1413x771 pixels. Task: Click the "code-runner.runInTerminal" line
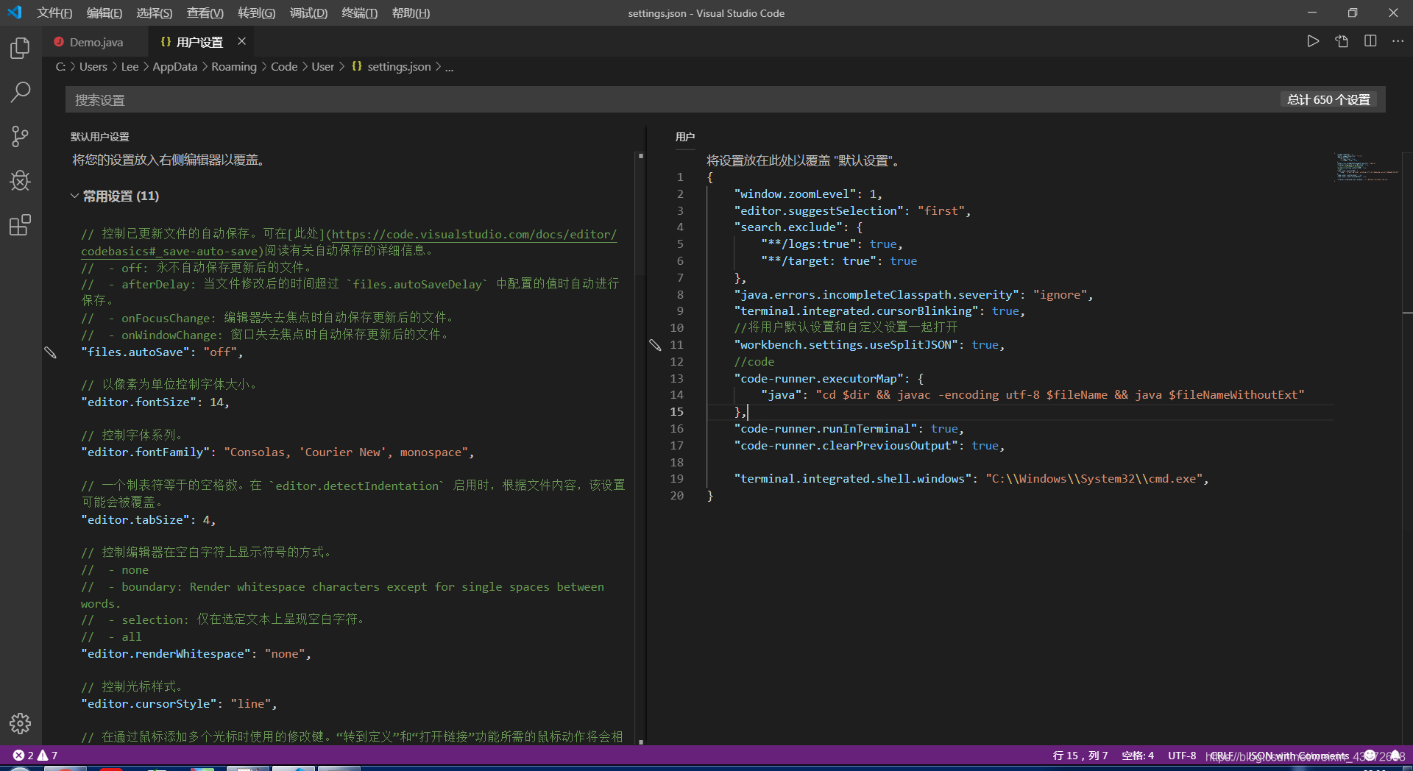pos(849,429)
